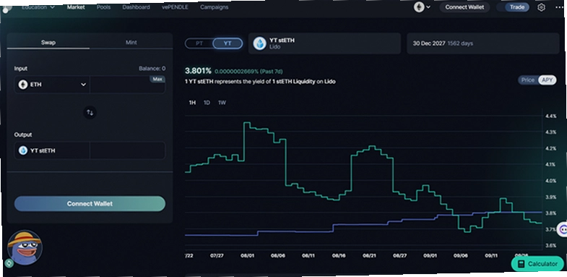Open the settings gear icon

pos(541,7)
